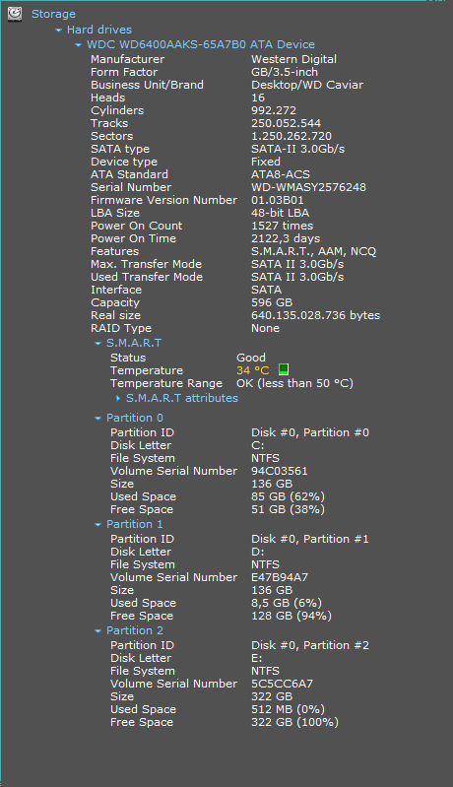Select the Real size bytes value
Image resolution: width=453 pixels, height=787 pixels.
pos(315,315)
